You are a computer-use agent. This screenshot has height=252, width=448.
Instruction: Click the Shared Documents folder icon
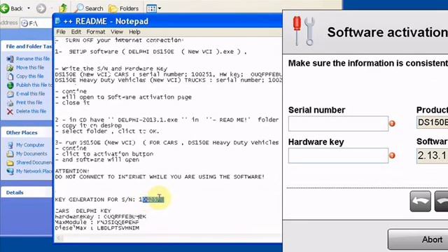click(x=10, y=163)
